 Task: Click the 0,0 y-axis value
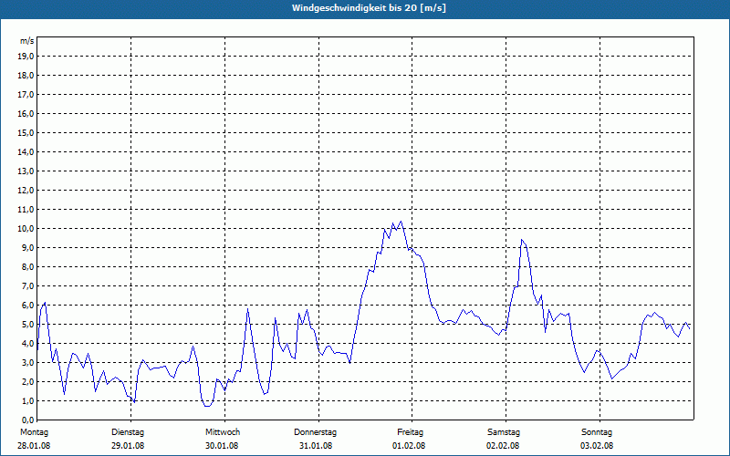(28, 420)
